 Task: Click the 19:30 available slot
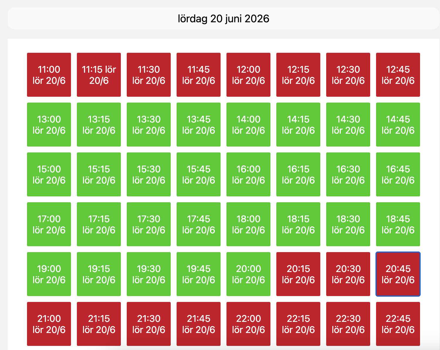149,274
